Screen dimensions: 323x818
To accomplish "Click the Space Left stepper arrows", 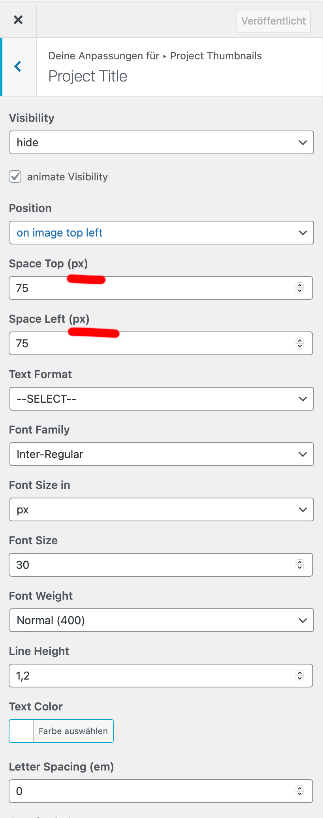I will pyautogui.click(x=300, y=343).
